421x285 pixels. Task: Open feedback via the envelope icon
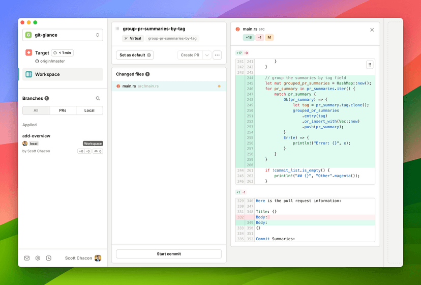pos(27,258)
